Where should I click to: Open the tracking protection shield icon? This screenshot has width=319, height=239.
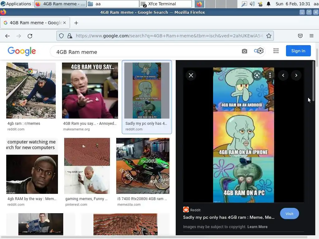[x=61, y=36]
